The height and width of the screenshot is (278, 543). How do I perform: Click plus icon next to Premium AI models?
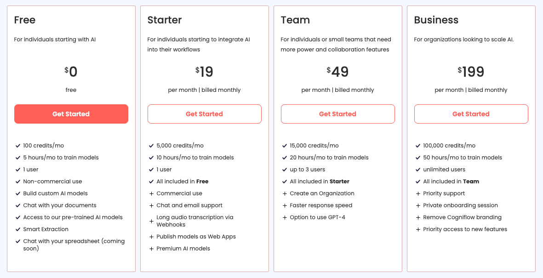pyautogui.click(x=151, y=249)
